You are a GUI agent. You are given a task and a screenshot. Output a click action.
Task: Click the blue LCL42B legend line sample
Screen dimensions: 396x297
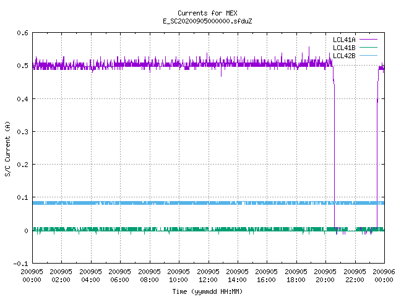(x=368, y=55)
